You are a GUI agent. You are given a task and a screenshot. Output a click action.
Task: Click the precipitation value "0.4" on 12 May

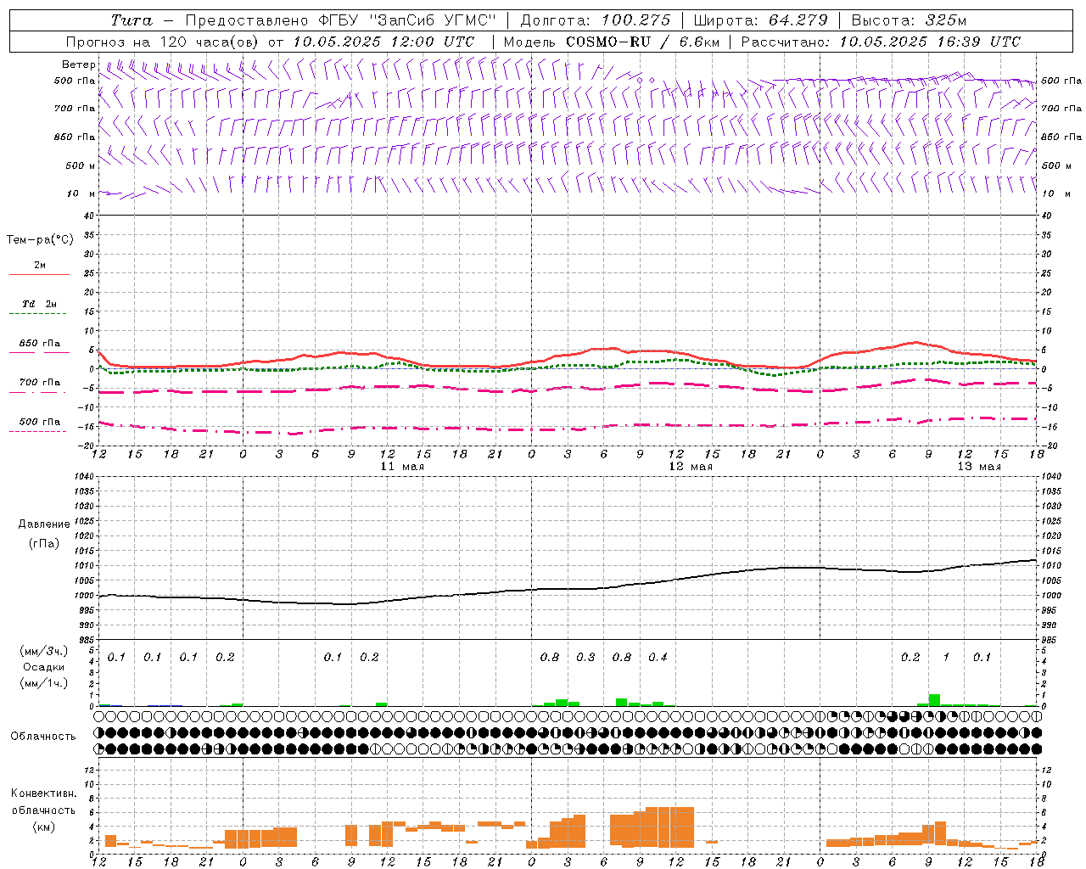pos(658,658)
